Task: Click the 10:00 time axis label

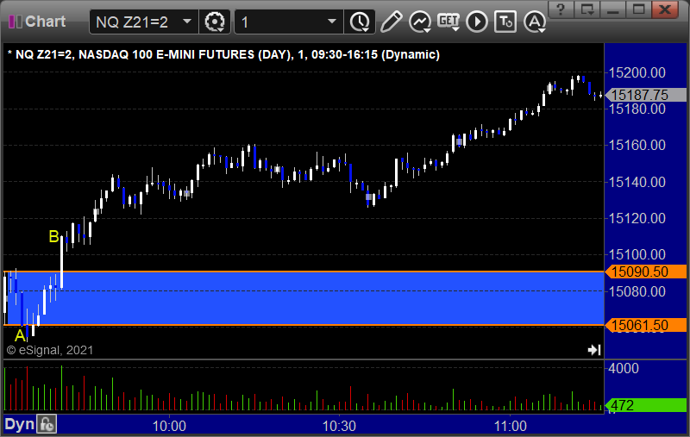Action: 169,426
